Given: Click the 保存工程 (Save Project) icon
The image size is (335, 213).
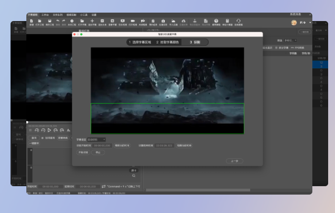Looking at the screenshot, I should tap(49, 22).
